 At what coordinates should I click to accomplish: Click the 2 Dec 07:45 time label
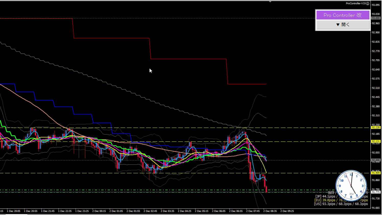(253, 211)
